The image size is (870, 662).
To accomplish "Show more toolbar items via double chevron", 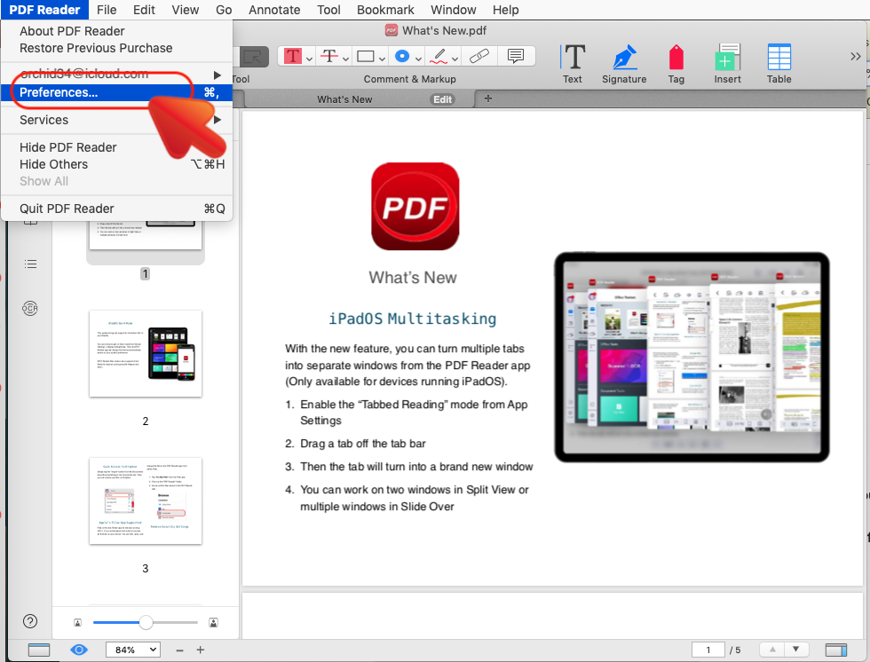I will click(855, 57).
